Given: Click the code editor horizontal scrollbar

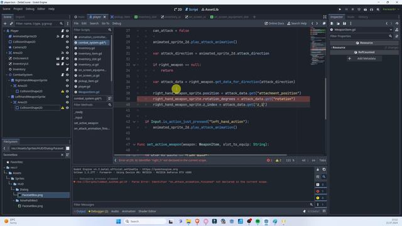Looking at the screenshot, I should click(200, 155).
